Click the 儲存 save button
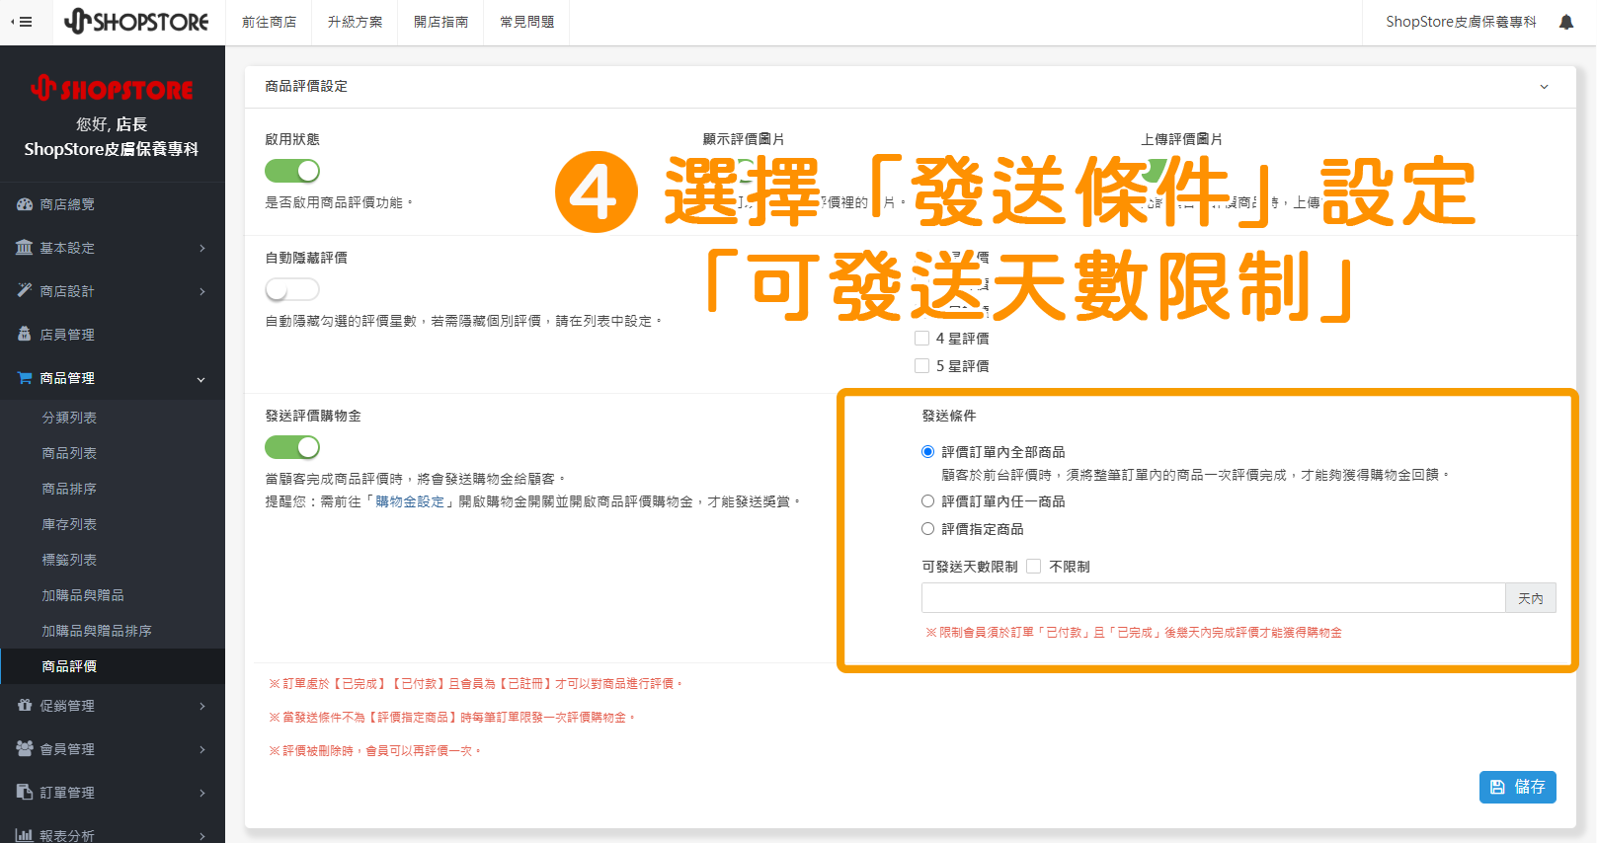Image resolution: width=1597 pixels, height=843 pixels. [x=1517, y=787]
